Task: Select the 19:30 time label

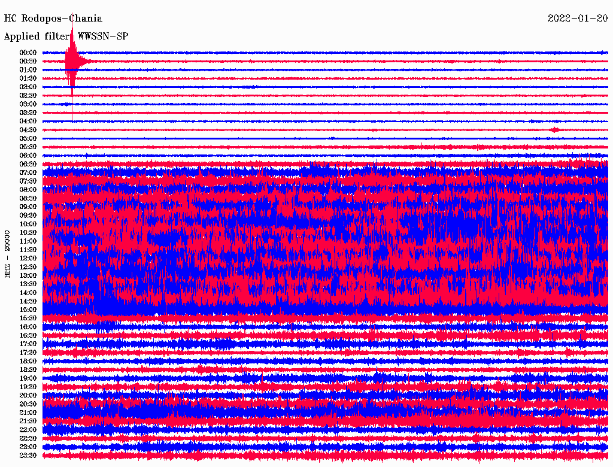Action: coord(28,387)
